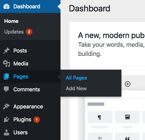Image resolution: width=145 pixels, height=140 pixels.
Task: Choose All Pages in the flyout
Action: coord(76,78)
